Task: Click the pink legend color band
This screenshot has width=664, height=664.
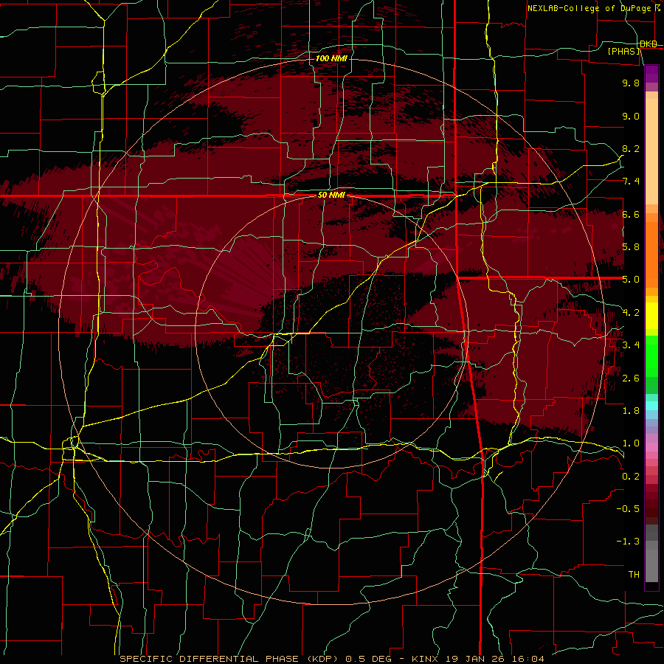Action: [x=651, y=447]
